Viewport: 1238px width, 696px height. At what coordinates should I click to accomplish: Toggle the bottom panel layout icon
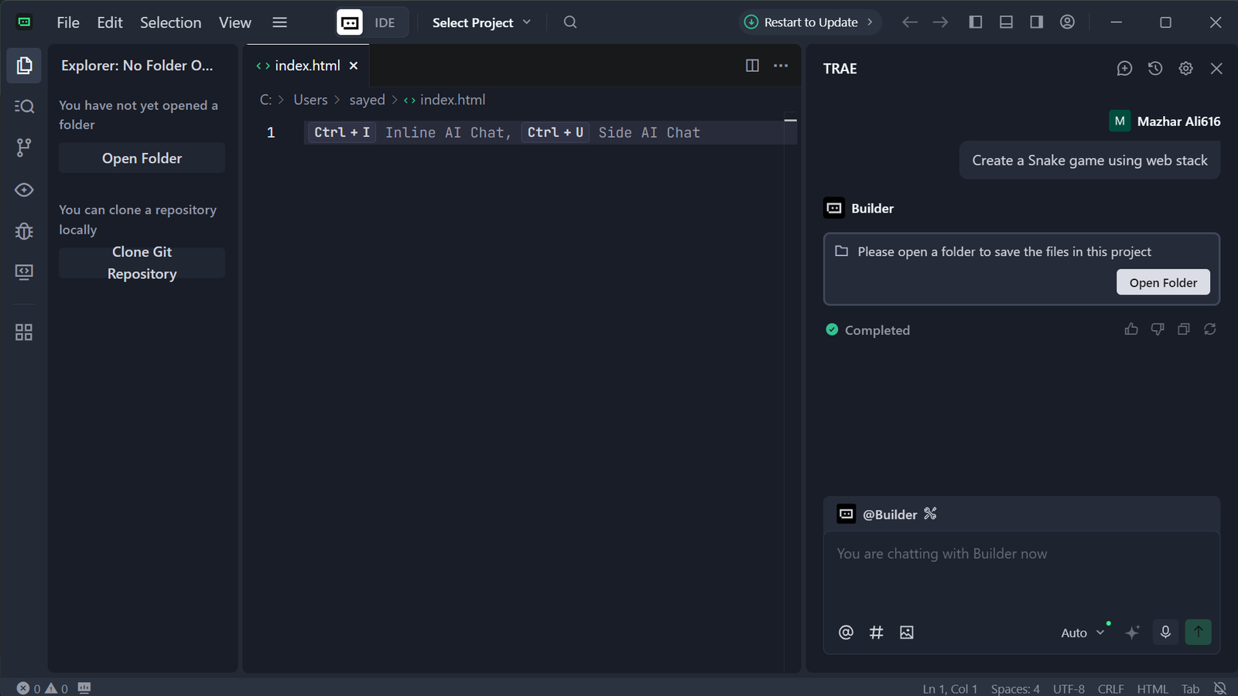tap(1006, 22)
